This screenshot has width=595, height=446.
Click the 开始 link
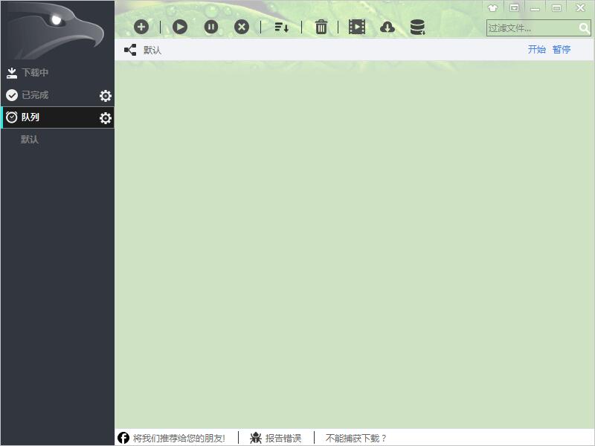click(536, 49)
